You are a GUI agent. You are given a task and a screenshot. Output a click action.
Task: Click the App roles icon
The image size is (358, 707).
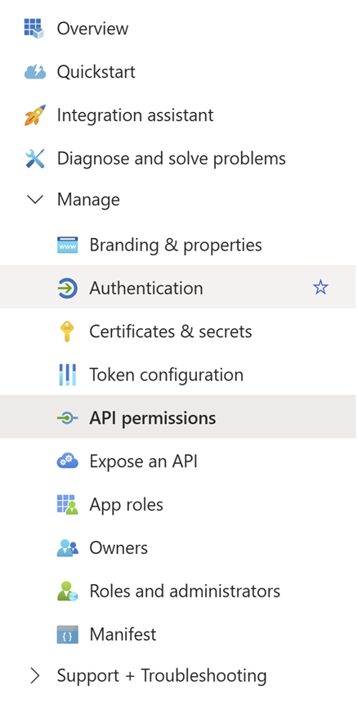68,505
